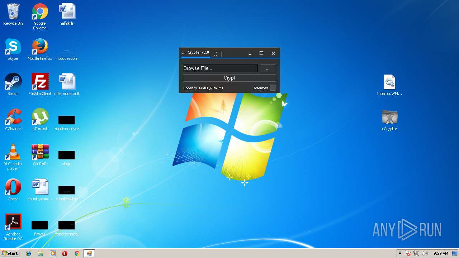Enable the Advanced checkbox
Image resolution: width=459 pixels, height=258 pixels.
[273, 88]
